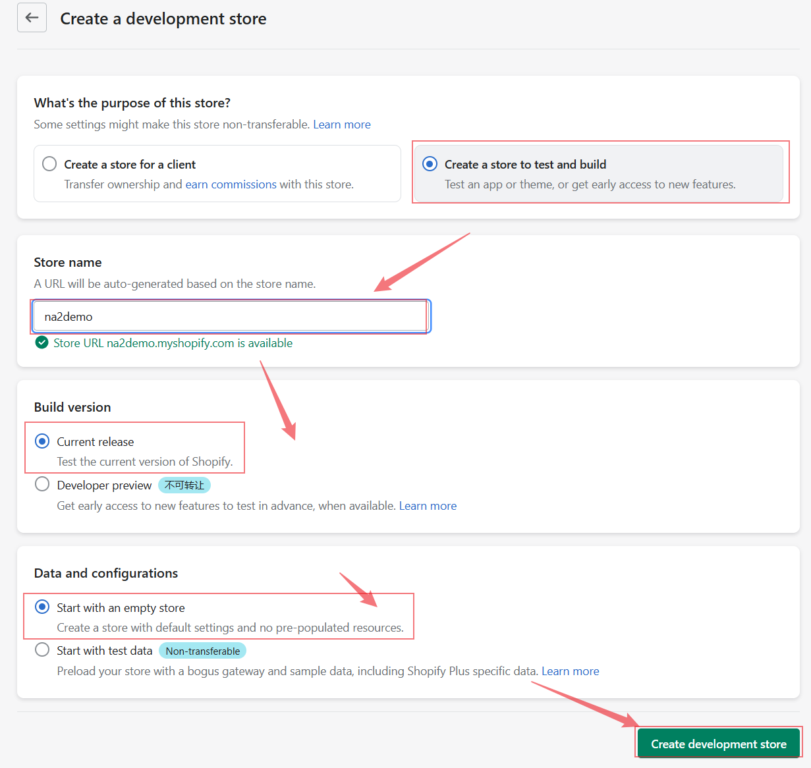811x768 pixels.
Task: Choose the Current release build version
Action: click(x=42, y=441)
